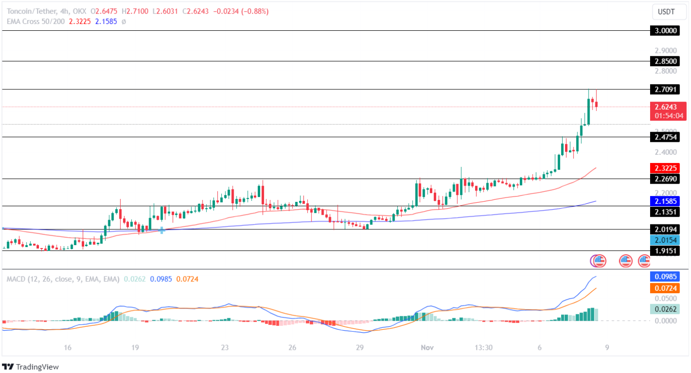Image resolution: width=691 pixels, height=373 pixels.
Task: Open the USDT currency selector
Action: [x=669, y=12]
